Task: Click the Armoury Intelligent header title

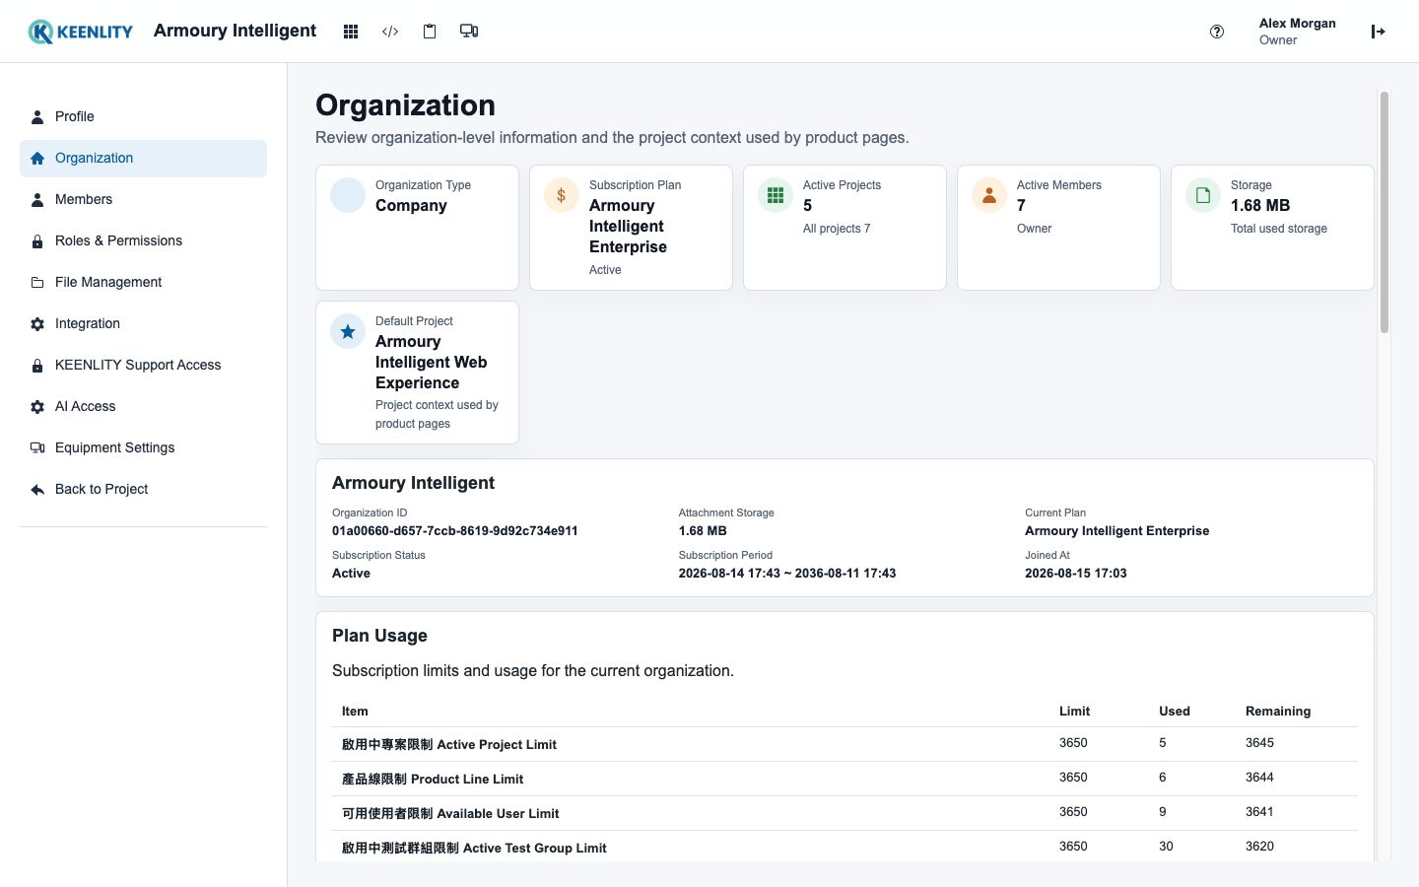Action: point(235,31)
